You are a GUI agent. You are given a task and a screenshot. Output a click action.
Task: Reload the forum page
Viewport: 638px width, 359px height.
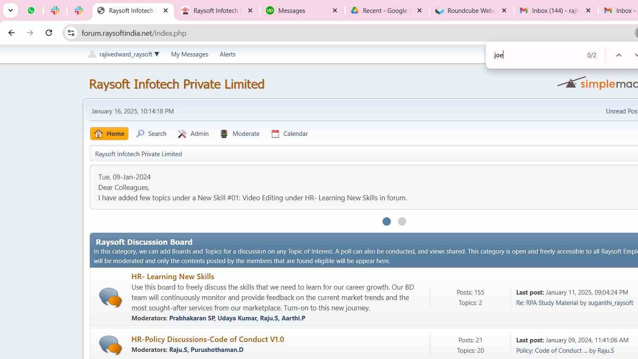(49, 33)
